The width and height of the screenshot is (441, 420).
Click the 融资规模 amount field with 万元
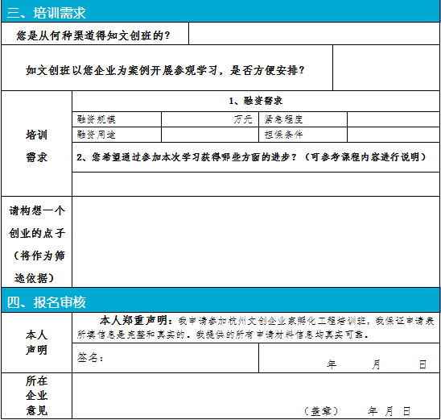210,119
